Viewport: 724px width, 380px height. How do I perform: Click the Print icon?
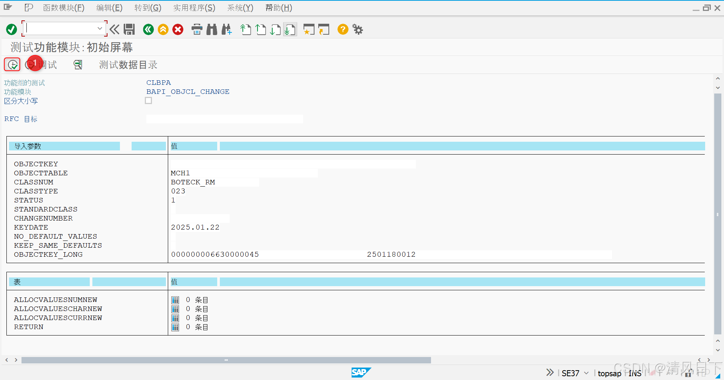197,29
